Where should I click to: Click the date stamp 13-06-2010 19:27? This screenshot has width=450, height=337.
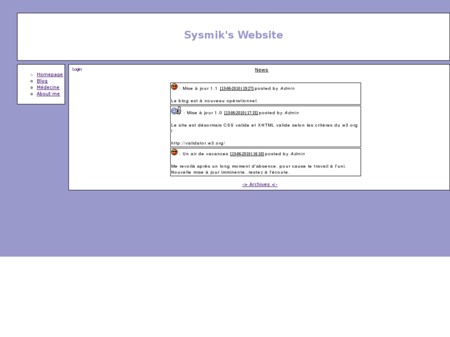(237, 88)
